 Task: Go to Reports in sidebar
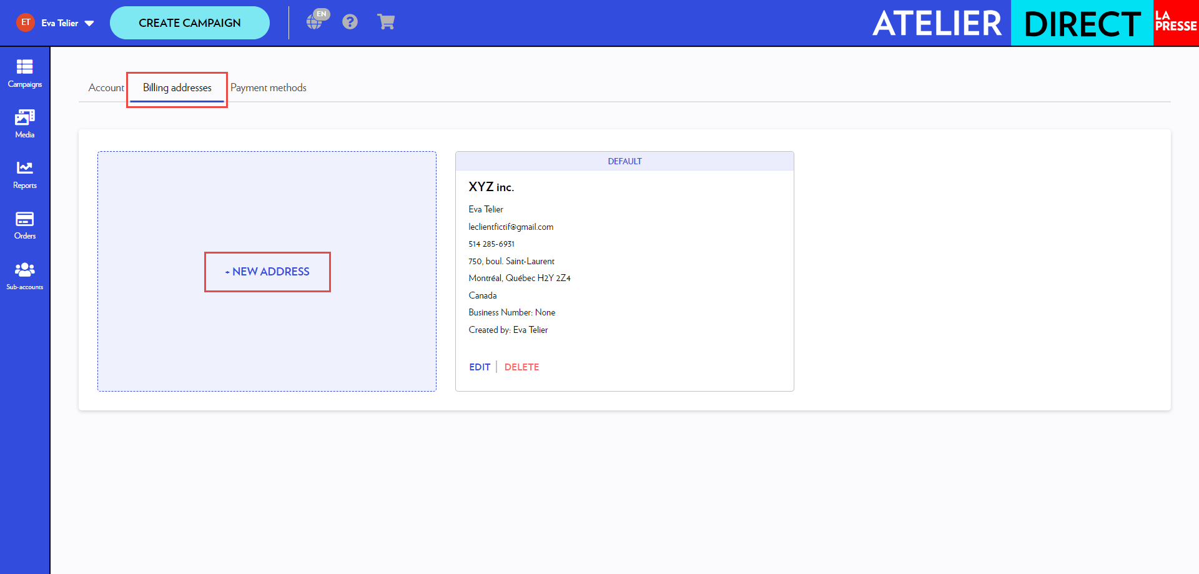coord(24,174)
